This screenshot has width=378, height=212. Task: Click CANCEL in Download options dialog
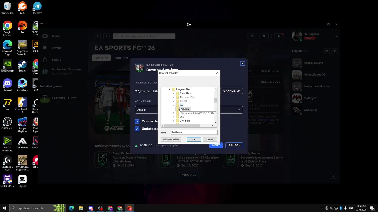point(234,145)
